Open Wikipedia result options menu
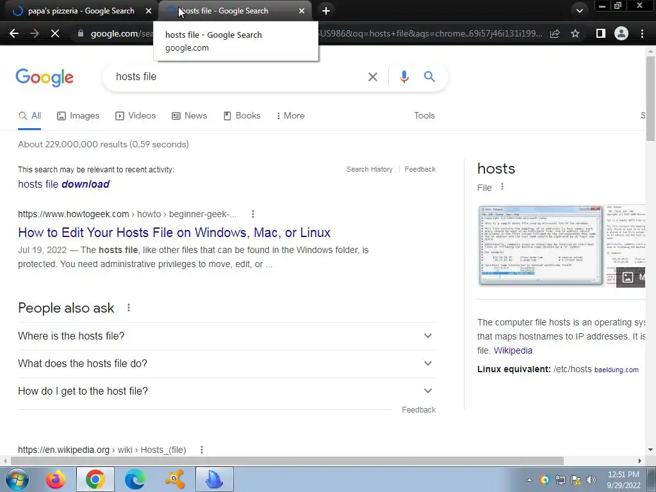 (202, 450)
